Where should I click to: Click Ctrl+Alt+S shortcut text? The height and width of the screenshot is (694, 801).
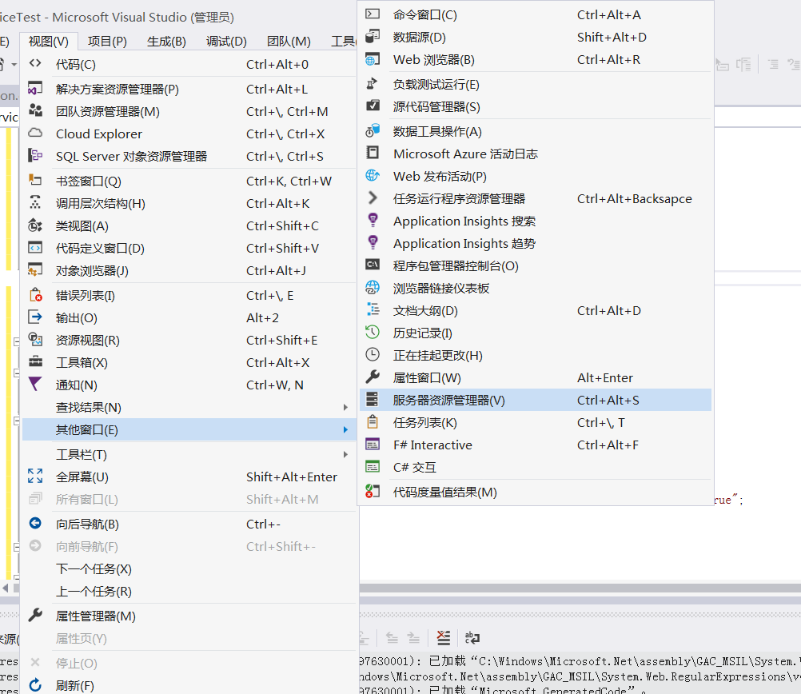tap(608, 400)
